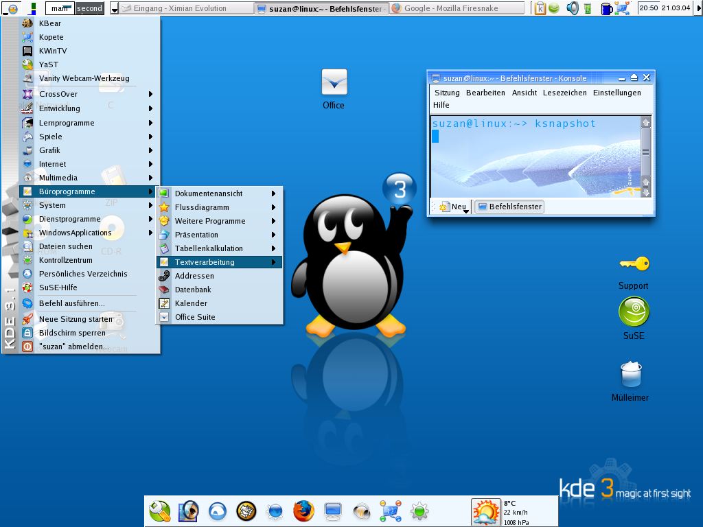Launch YaST wrench icon in the bottom dock
Screen dimensions: 703x527
[160, 511]
